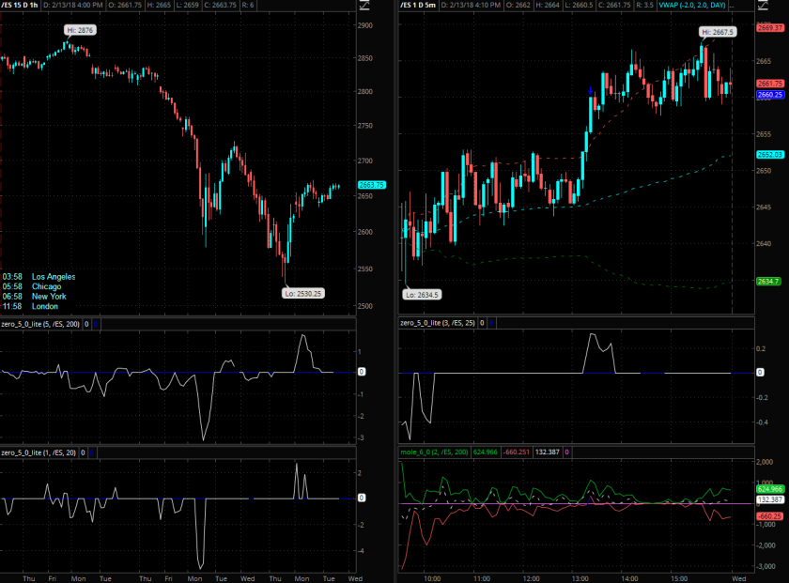Screen dimensions: 789x583
Task: Click the left chart's price scale icon
Action: (x=365, y=6)
